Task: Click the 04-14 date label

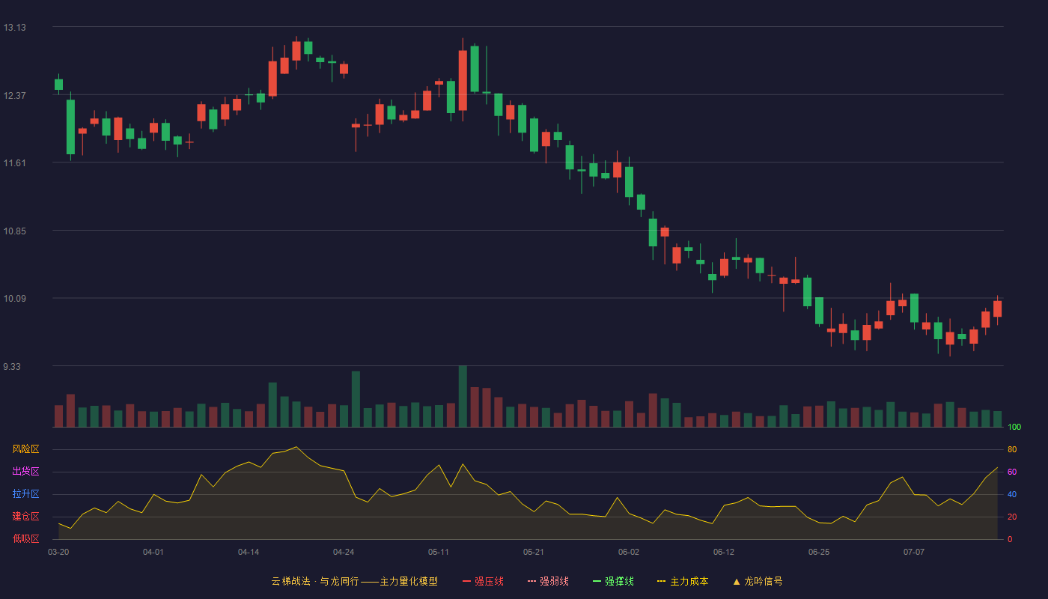Action: (249, 552)
